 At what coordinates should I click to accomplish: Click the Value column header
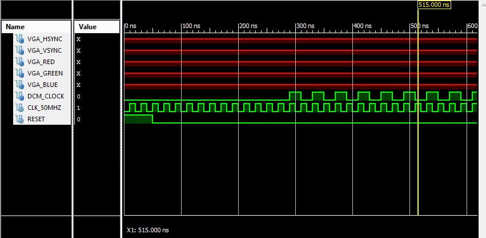tap(97, 27)
